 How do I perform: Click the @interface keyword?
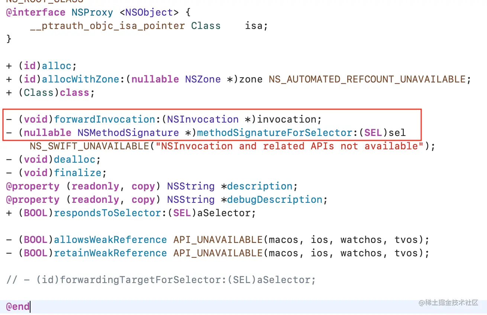tap(36, 12)
